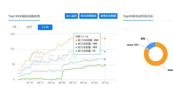Click 查看历史数据 button
Viewport: 173px width, 96px height.
pos(108,16)
